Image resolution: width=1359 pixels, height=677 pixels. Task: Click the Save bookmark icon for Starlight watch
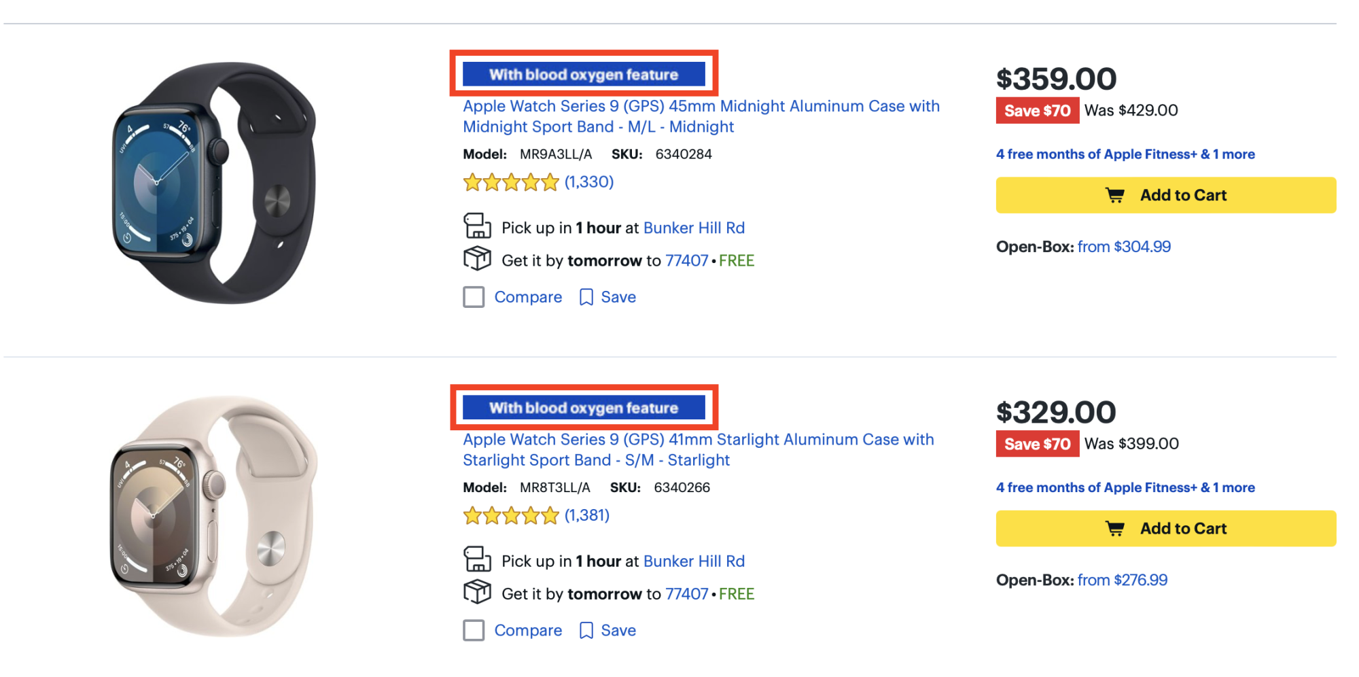click(586, 631)
